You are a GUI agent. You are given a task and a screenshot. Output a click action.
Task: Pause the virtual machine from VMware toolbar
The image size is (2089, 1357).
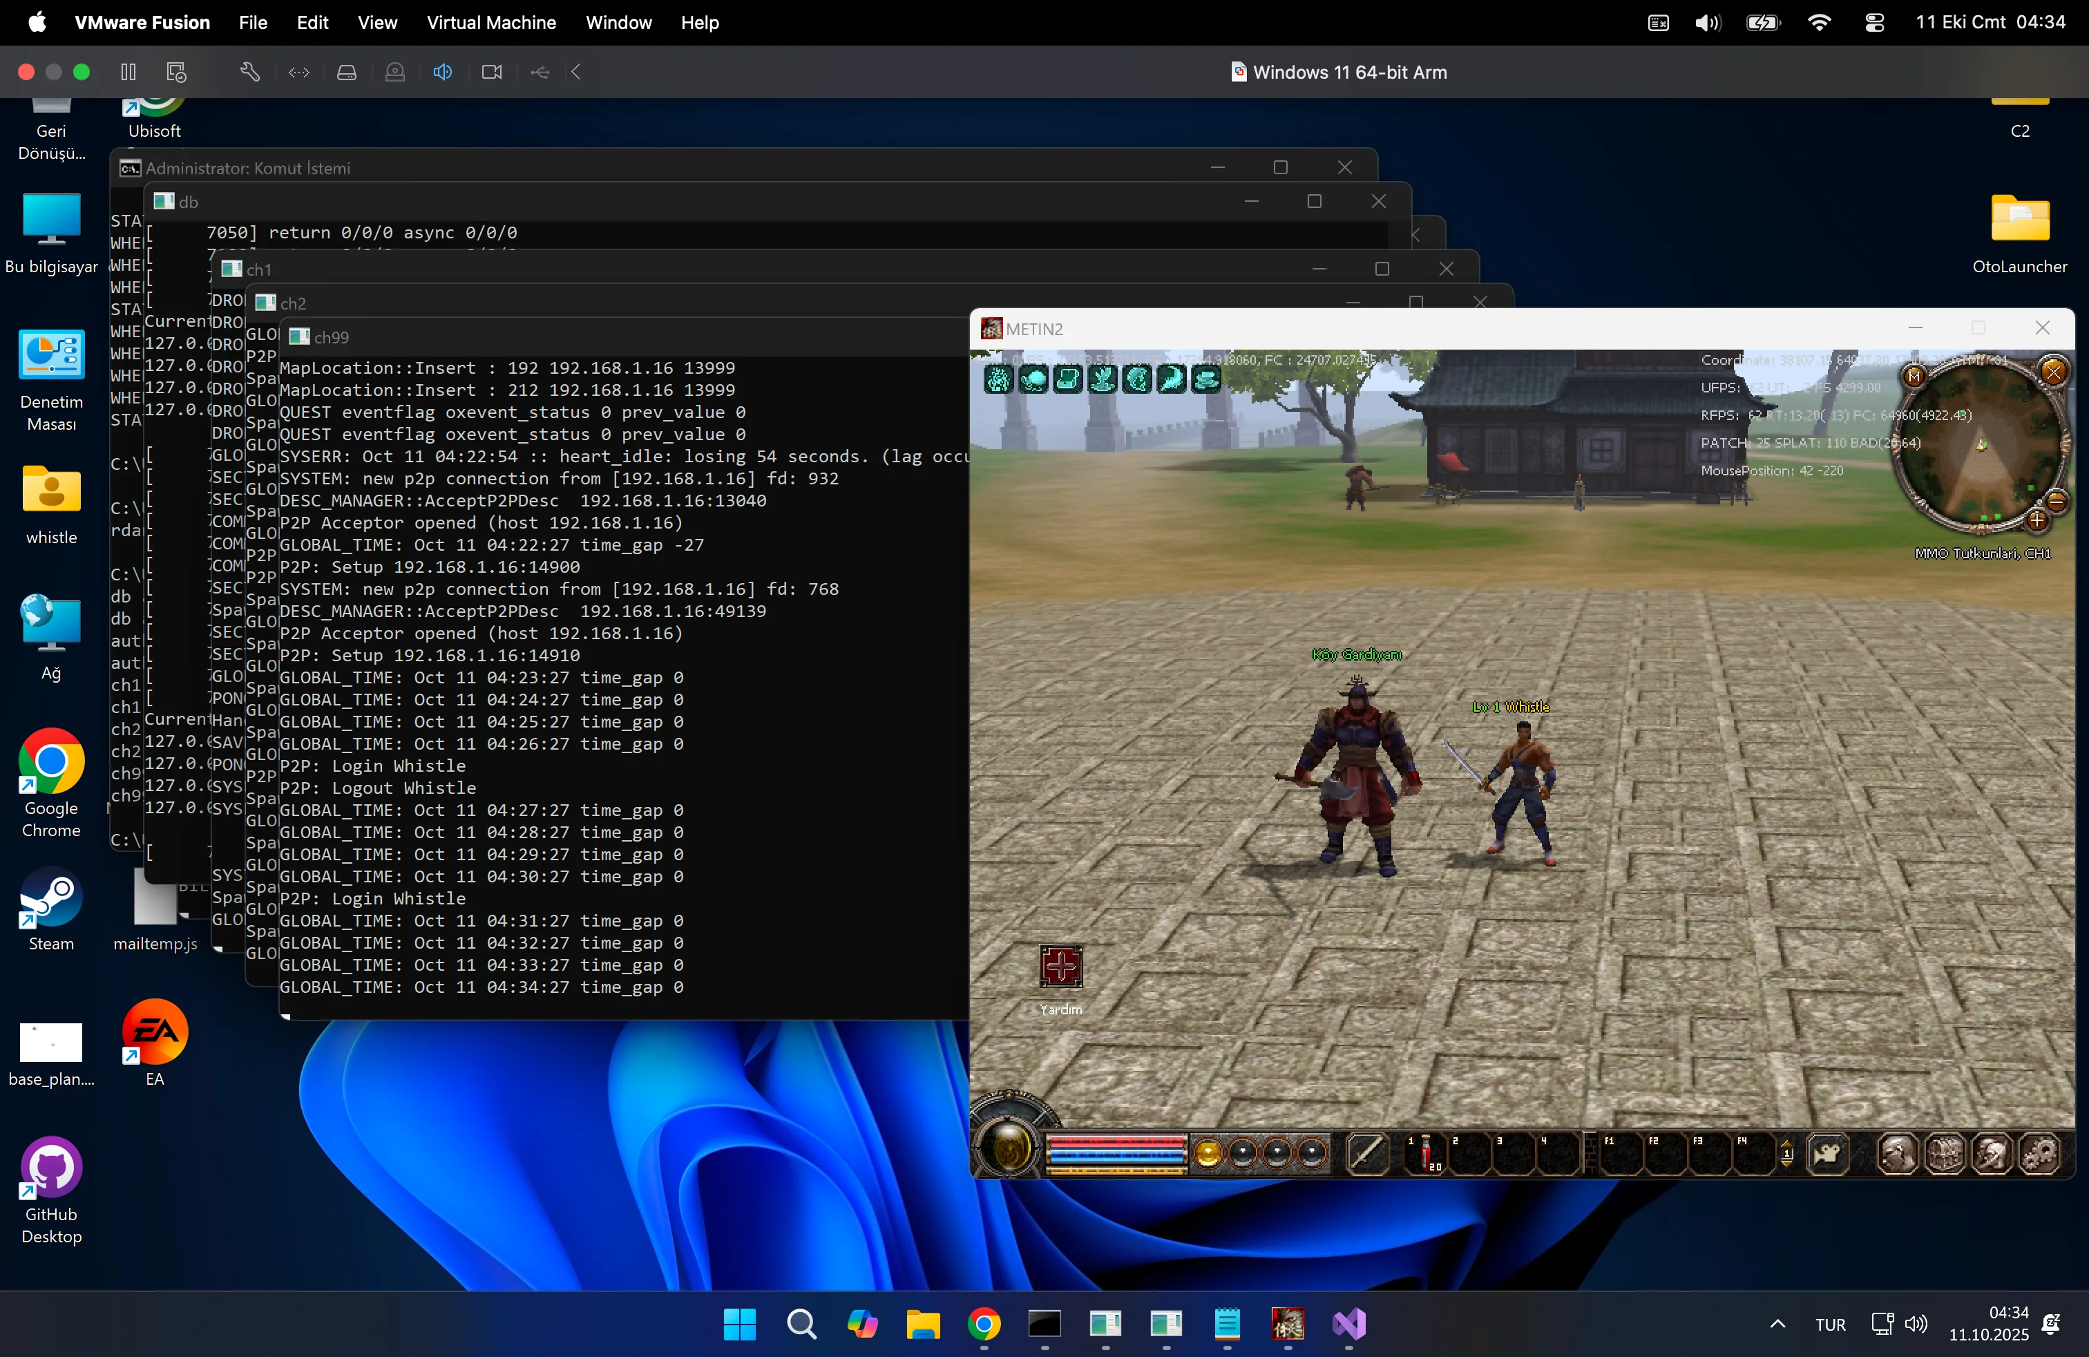pos(128,72)
